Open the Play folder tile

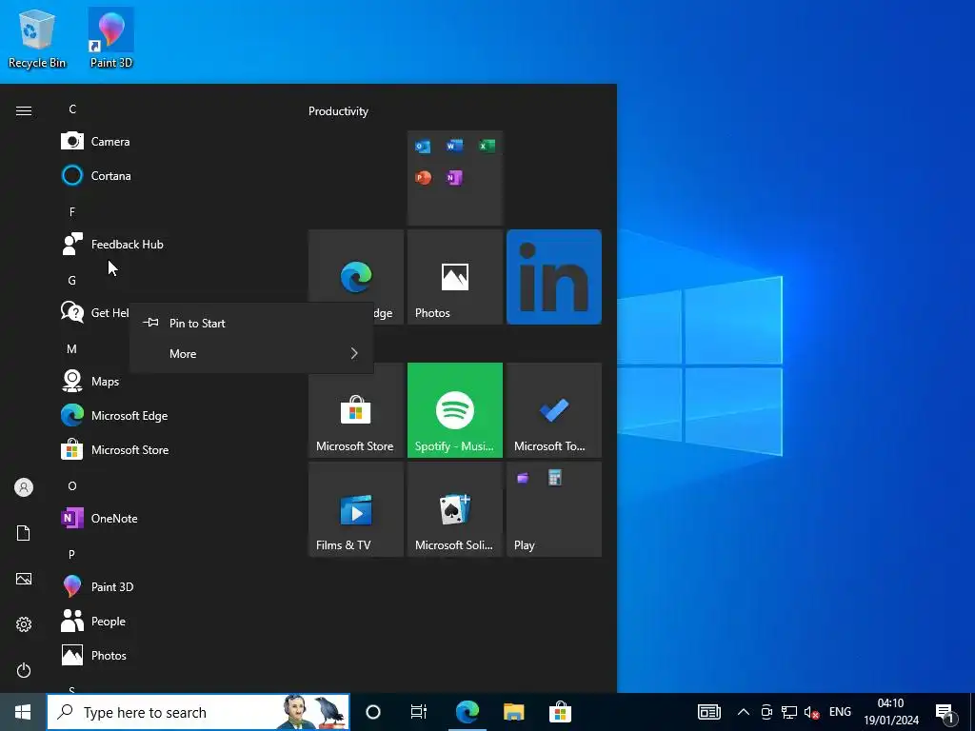click(554, 509)
